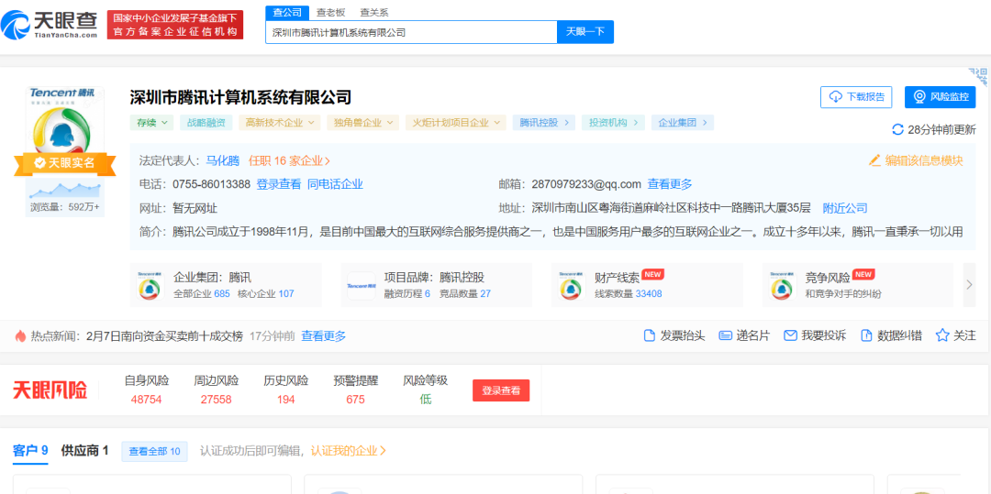
Task: Click the 融资历程 6 count
Action: click(407, 294)
